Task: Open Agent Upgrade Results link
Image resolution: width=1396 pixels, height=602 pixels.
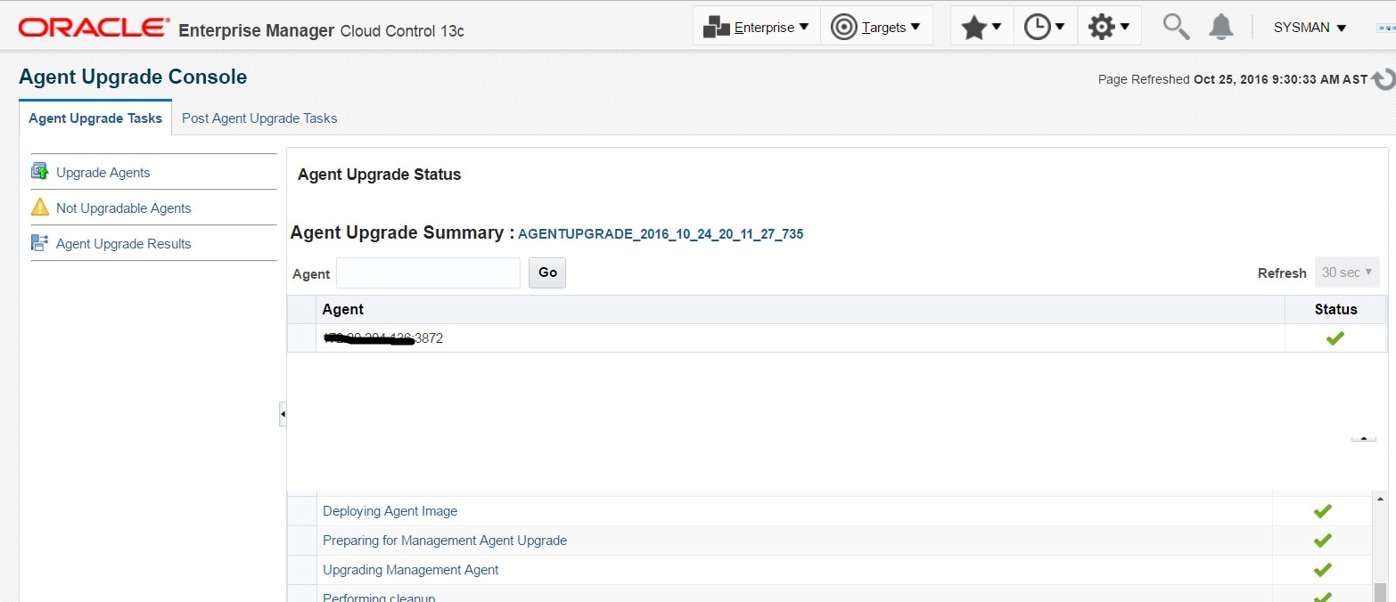Action: click(x=123, y=244)
